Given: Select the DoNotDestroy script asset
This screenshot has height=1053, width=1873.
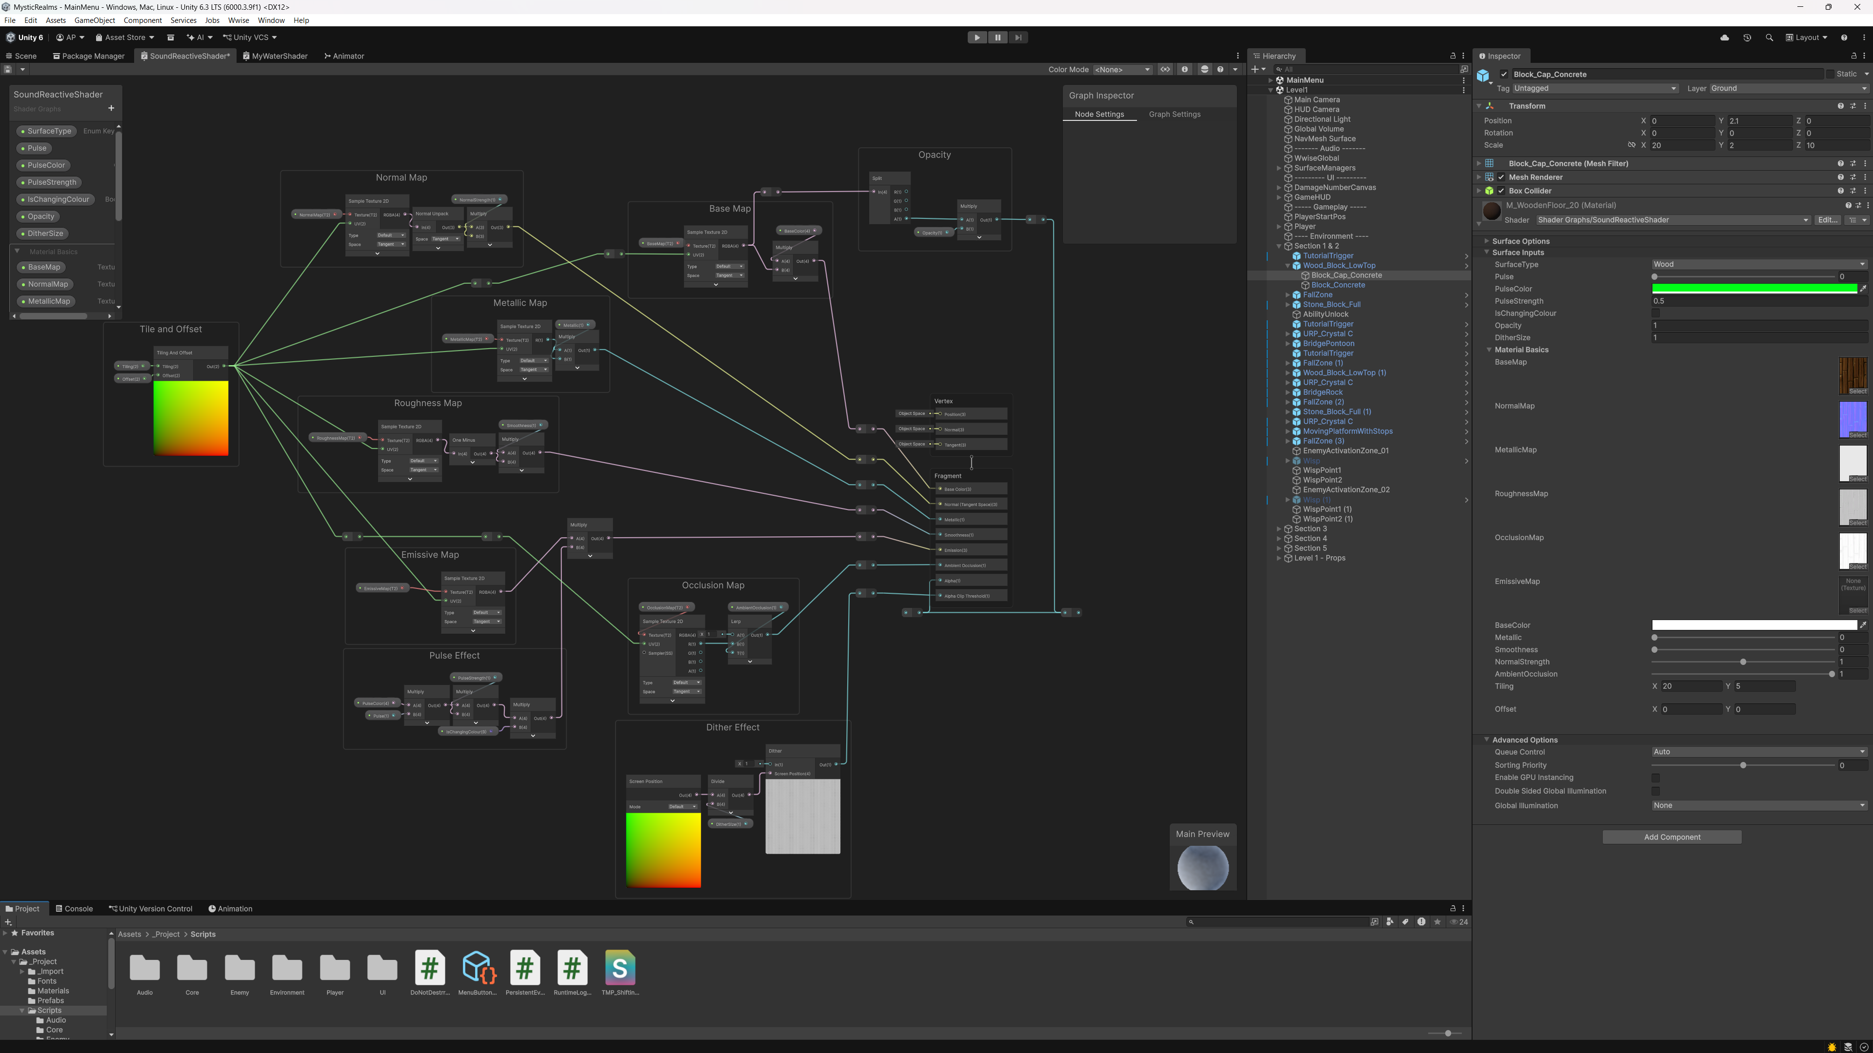Looking at the screenshot, I should [430, 973].
